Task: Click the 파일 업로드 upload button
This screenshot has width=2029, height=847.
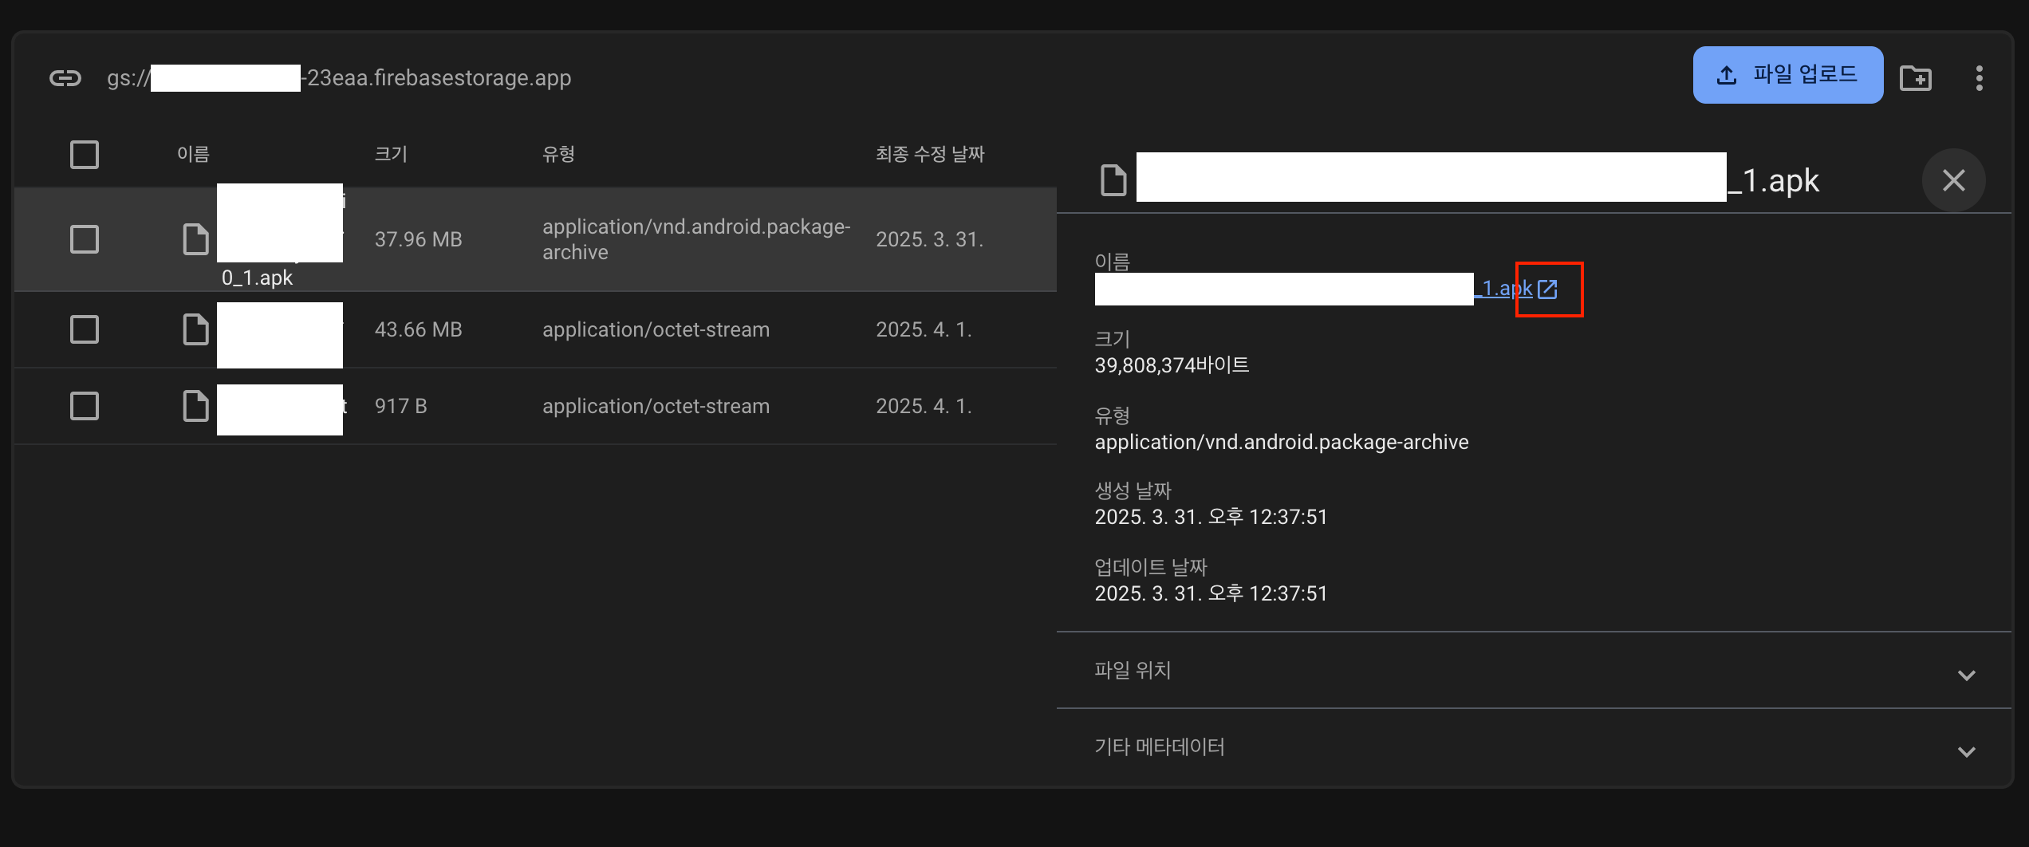Action: tap(1787, 75)
